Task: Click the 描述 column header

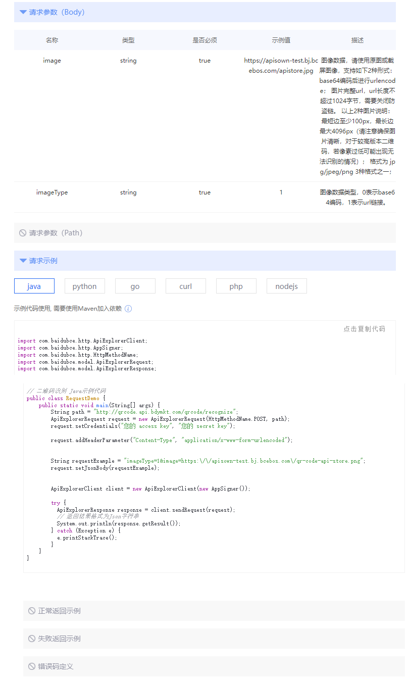Action: [x=358, y=40]
